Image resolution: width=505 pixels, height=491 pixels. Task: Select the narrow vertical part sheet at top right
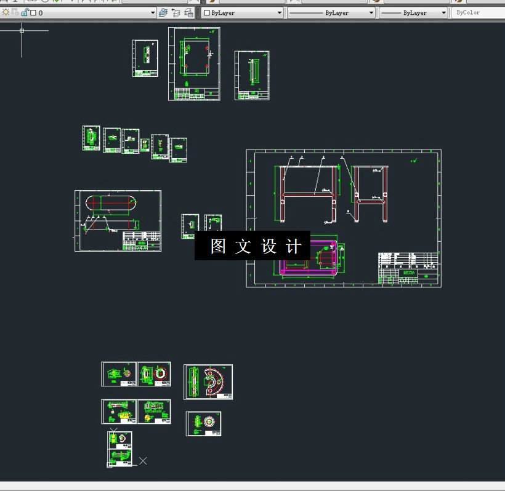tap(252, 75)
